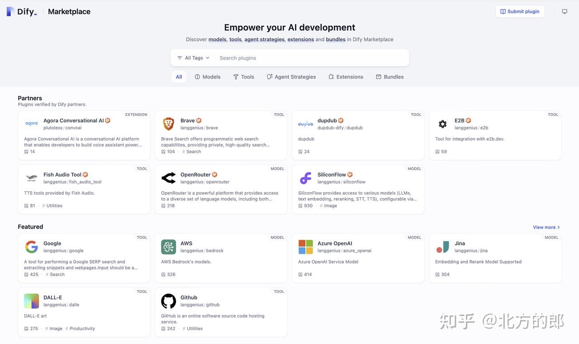The width and height of the screenshot is (579, 344).
Task: Click install count icon on Google card
Action: click(x=26, y=274)
